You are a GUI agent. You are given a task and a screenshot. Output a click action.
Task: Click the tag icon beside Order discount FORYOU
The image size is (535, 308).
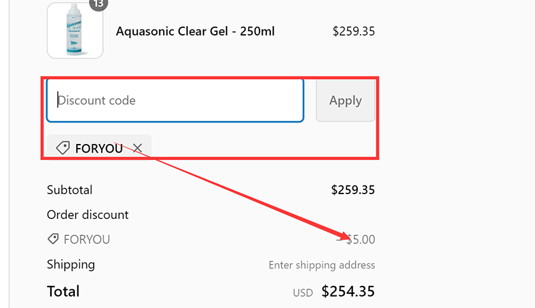pyautogui.click(x=53, y=238)
